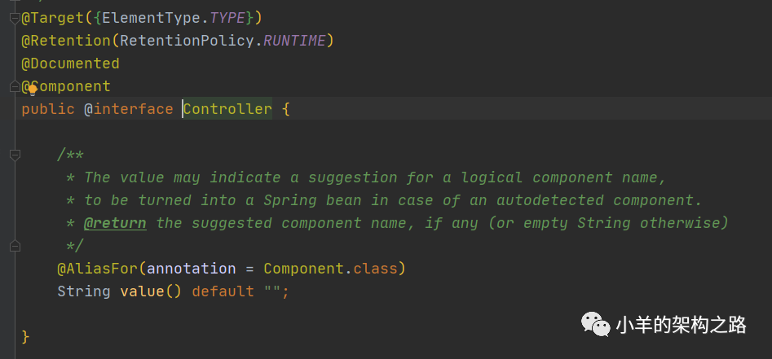Screen dimensions: 772x359
Task: Click the default keyword after value()
Action: click(223, 291)
